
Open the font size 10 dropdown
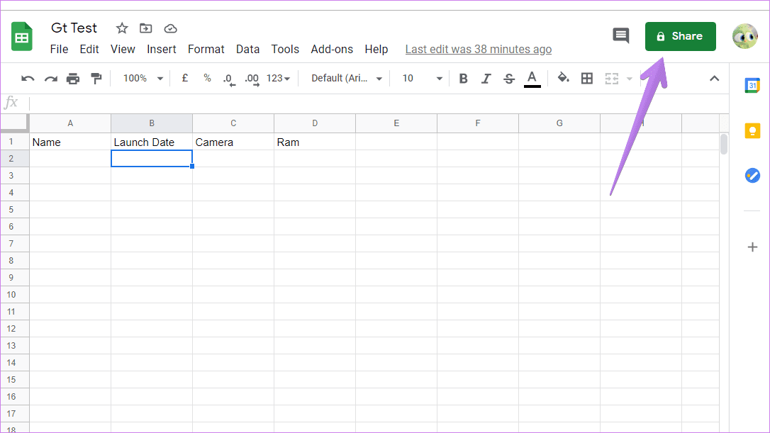click(422, 79)
